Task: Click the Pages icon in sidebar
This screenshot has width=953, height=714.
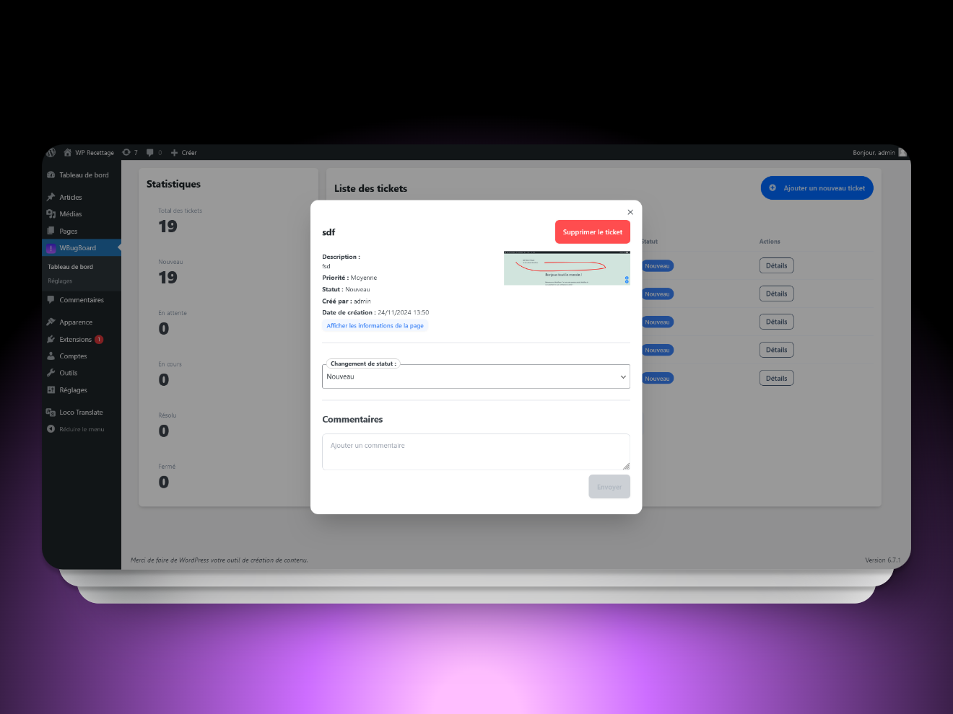Action: tap(51, 231)
